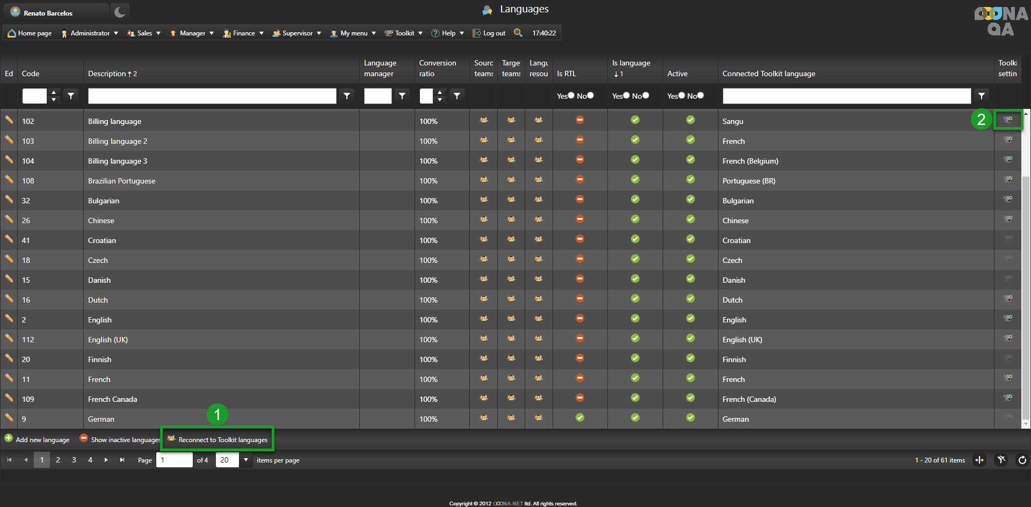Click the refresh icon in the pager bar
The width and height of the screenshot is (1031, 507).
pyautogui.click(x=1022, y=460)
